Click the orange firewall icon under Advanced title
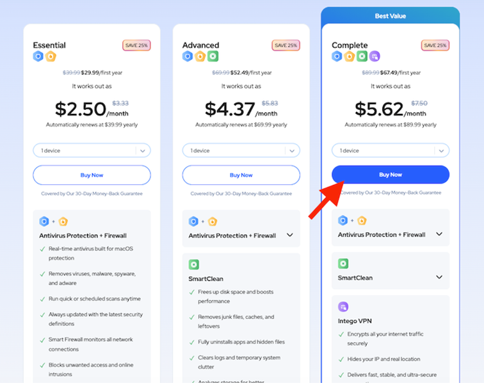The image size is (484, 383). pos(200,56)
